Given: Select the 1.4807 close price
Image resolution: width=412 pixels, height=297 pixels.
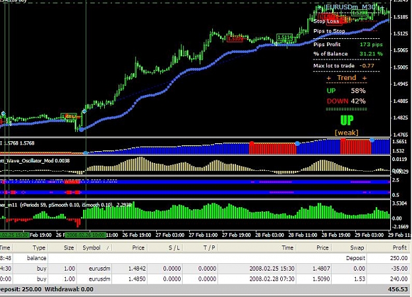Looking at the screenshot, I should pyautogui.click(x=321, y=269).
